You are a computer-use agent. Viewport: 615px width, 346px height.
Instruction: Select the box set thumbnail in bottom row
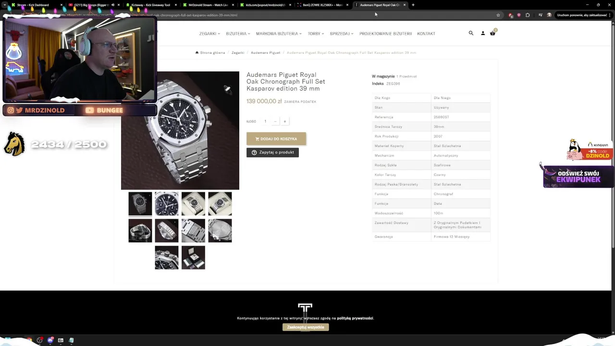(x=193, y=258)
